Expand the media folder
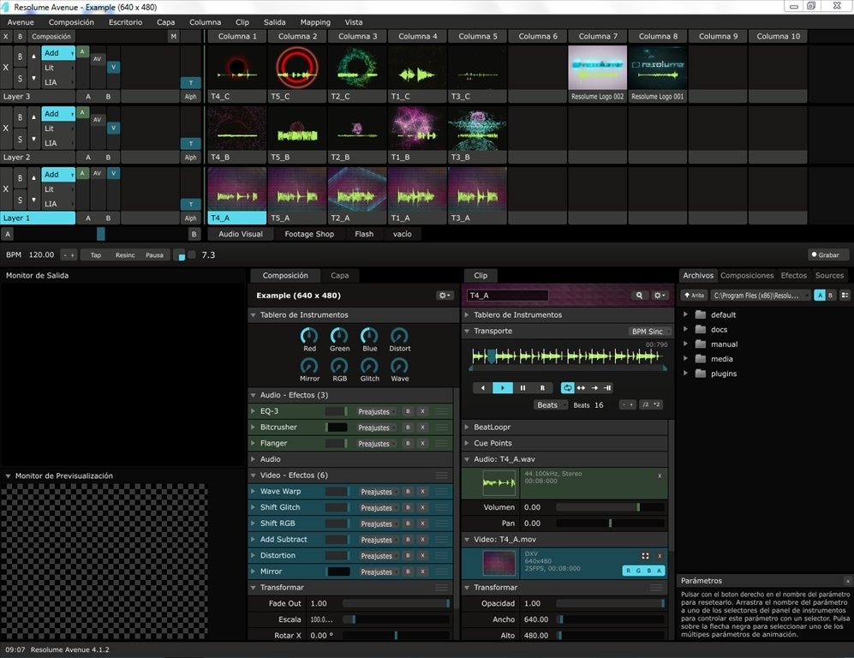This screenshot has height=658, width=854. [686, 358]
